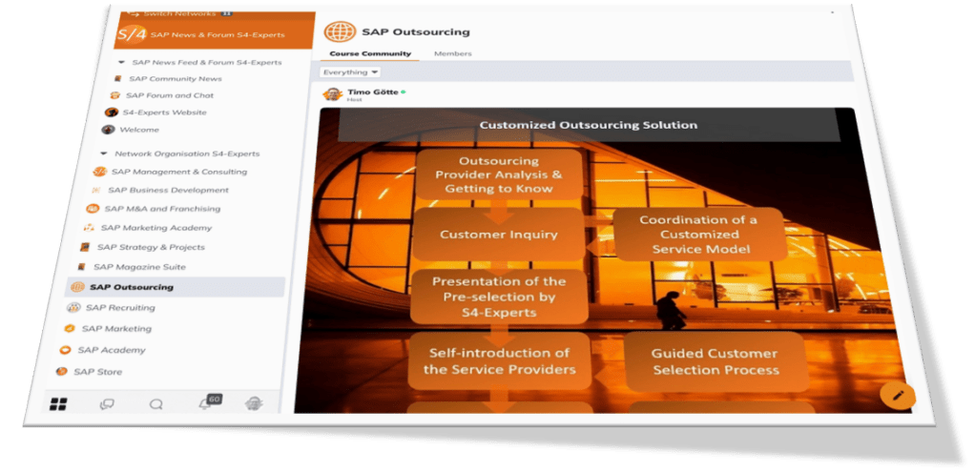Click the Switch Networks arrows icon
975x472 pixels.
click(x=133, y=13)
